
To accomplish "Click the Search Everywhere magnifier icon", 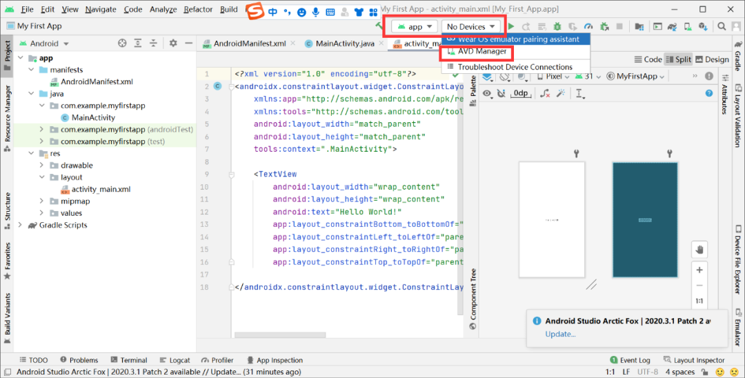I will pos(722,27).
